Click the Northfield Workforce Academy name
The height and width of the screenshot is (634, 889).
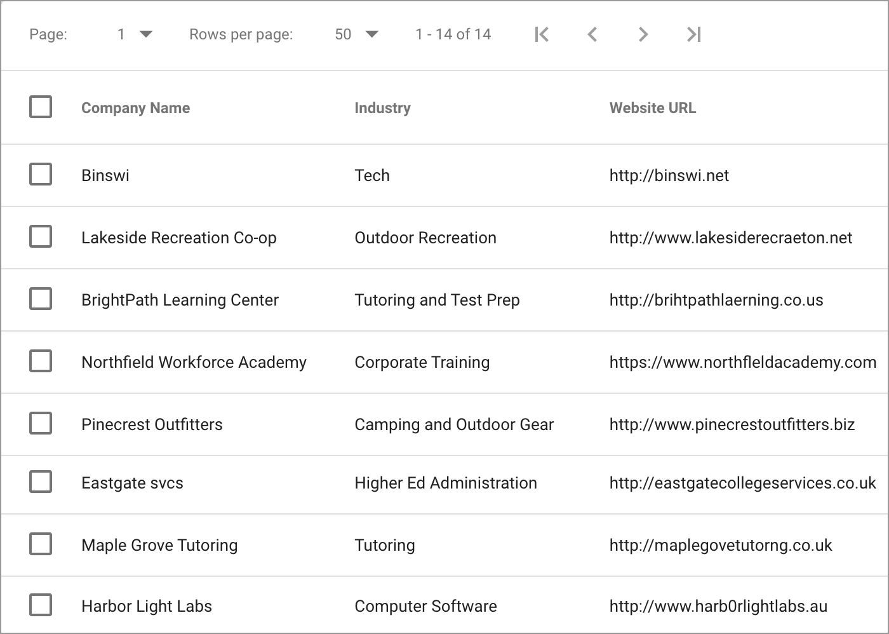pyautogui.click(x=194, y=362)
